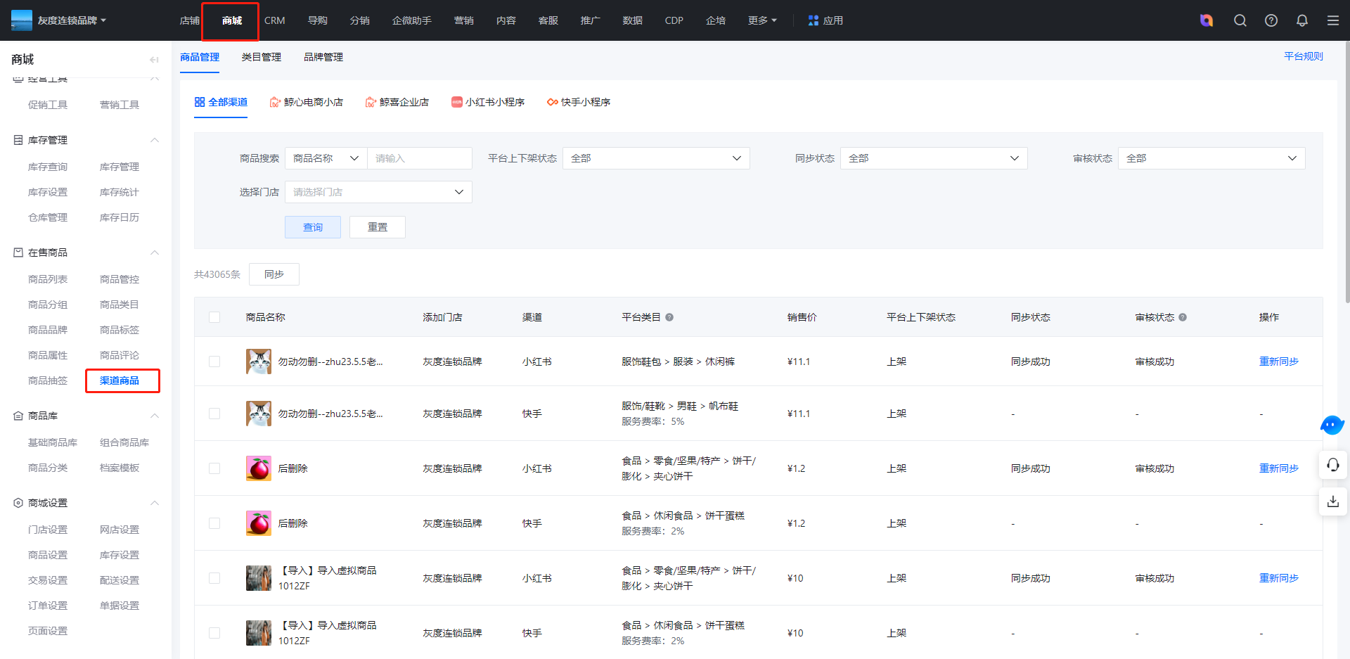Expand the 更多 menu
This screenshot has width=1350, height=659.
pyautogui.click(x=762, y=20)
